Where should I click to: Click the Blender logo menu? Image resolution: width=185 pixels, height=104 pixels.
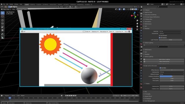coord(1,4)
